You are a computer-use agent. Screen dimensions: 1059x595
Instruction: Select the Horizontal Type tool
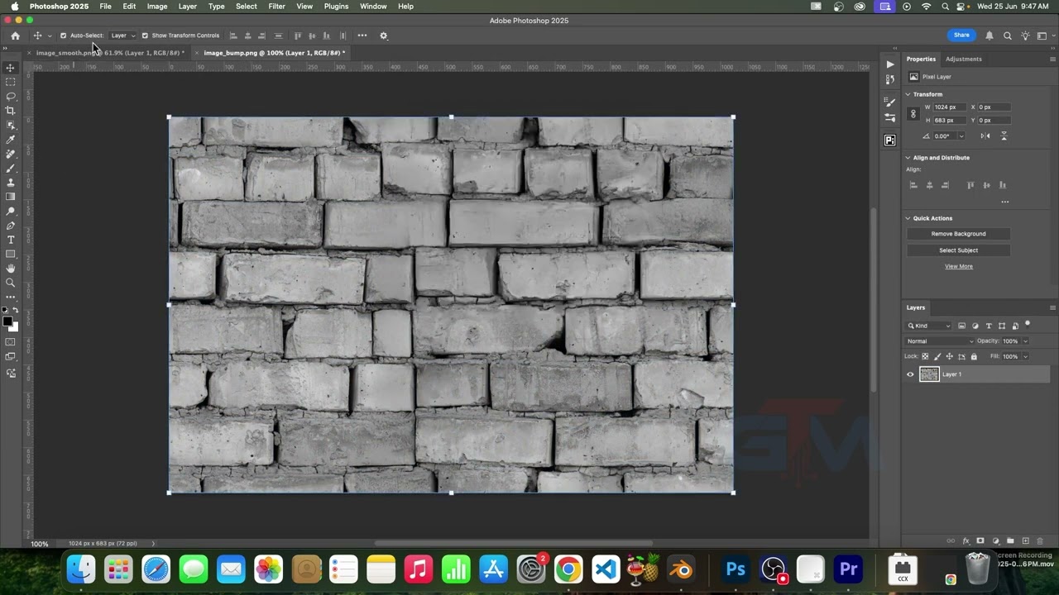pyautogui.click(x=11, y=240)
